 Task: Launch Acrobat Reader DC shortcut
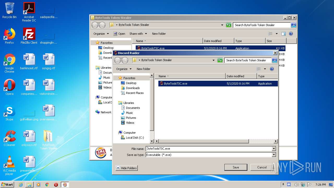29,12
